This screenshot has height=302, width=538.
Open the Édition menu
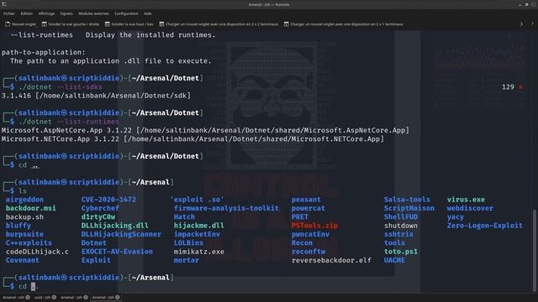[26, 13]
